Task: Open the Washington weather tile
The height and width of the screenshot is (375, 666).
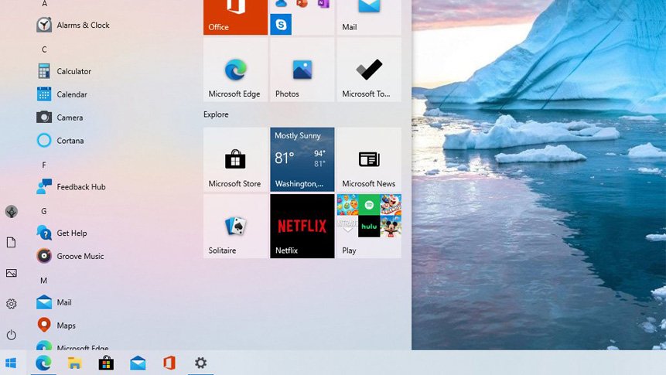Action: (302, 159)
